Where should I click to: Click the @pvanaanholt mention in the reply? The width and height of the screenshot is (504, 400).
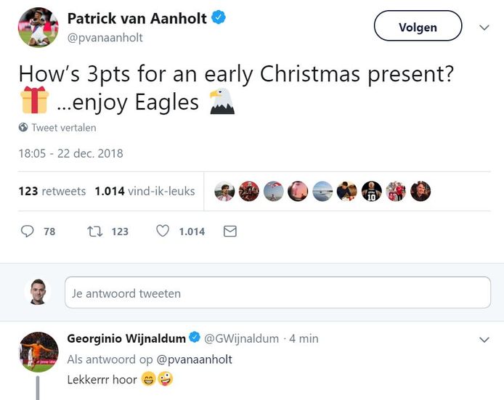tap(194, 359)
